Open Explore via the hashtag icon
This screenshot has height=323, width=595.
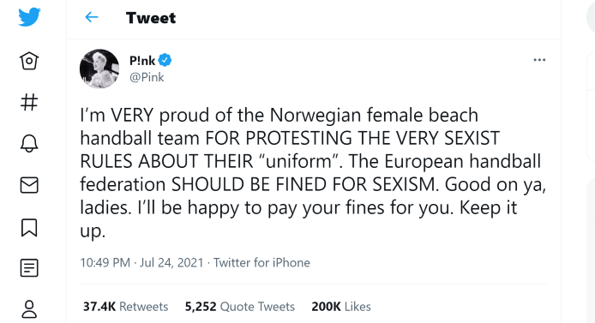pos(29,102)
